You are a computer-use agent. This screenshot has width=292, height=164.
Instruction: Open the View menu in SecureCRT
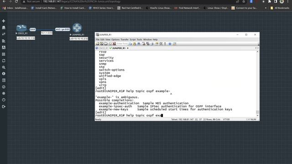[x=108, y=40]
